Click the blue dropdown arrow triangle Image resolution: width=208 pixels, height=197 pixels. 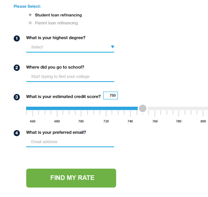pyautogui.click(x=113, y=47)
